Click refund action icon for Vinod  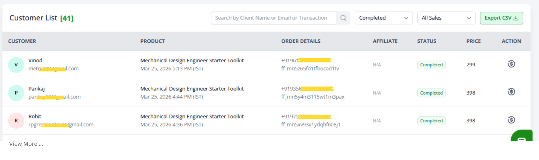coord(511,64)
